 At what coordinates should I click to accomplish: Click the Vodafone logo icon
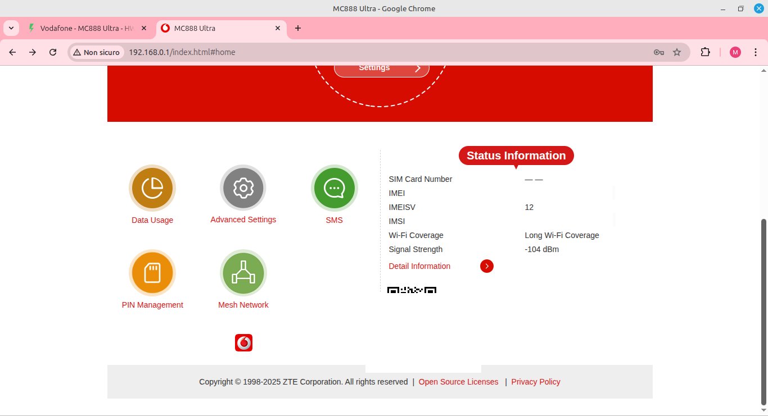click(243, 342)
